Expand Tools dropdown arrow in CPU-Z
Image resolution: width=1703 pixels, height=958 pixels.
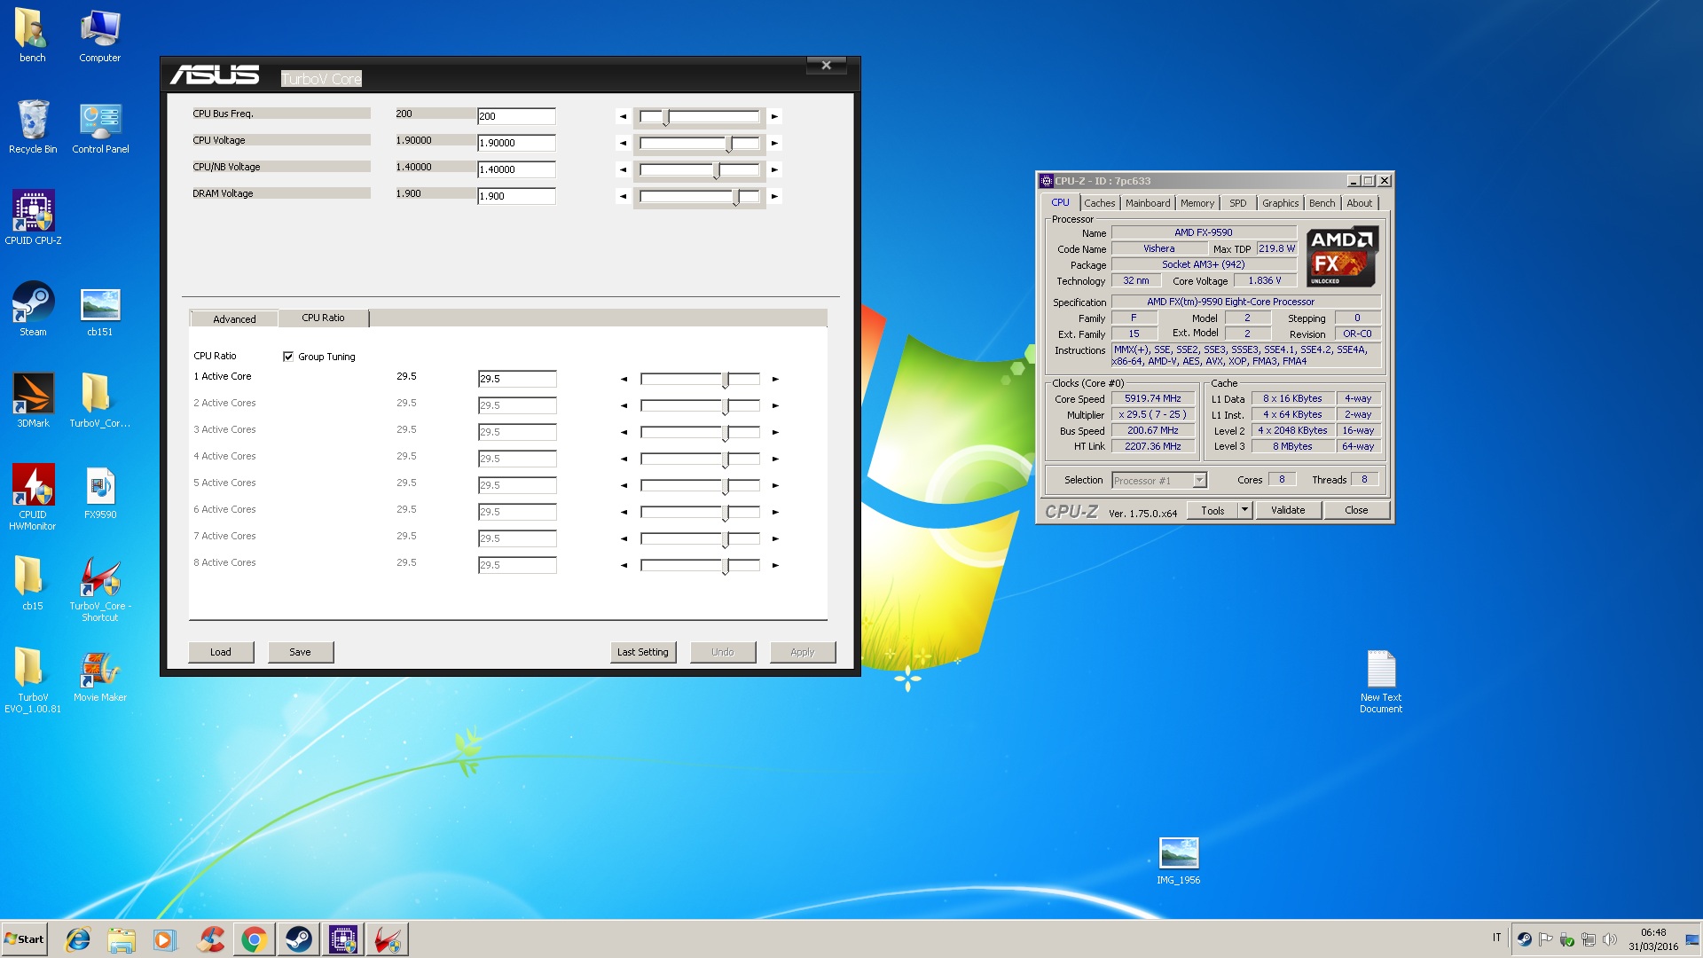click(1244, 510)
